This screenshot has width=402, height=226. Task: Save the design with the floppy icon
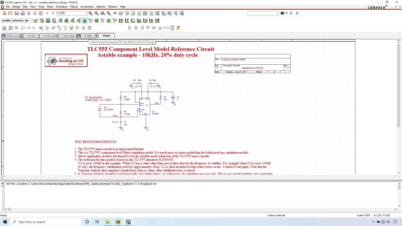17,13
